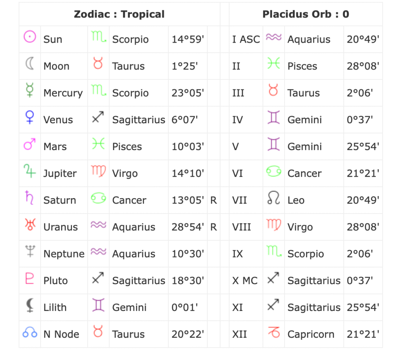Image resolution: width=397 pixels, height=359 pixels.
Task: Click the Placidus Orb : 0 header
Action: click(x=306, y=14)
